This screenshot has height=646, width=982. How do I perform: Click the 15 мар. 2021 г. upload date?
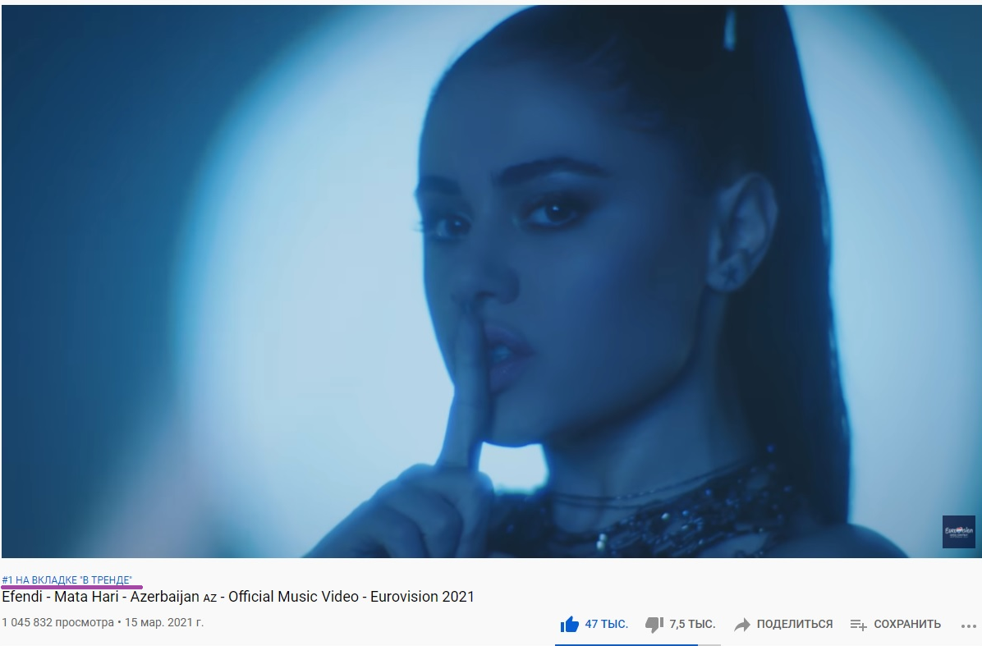164,622
